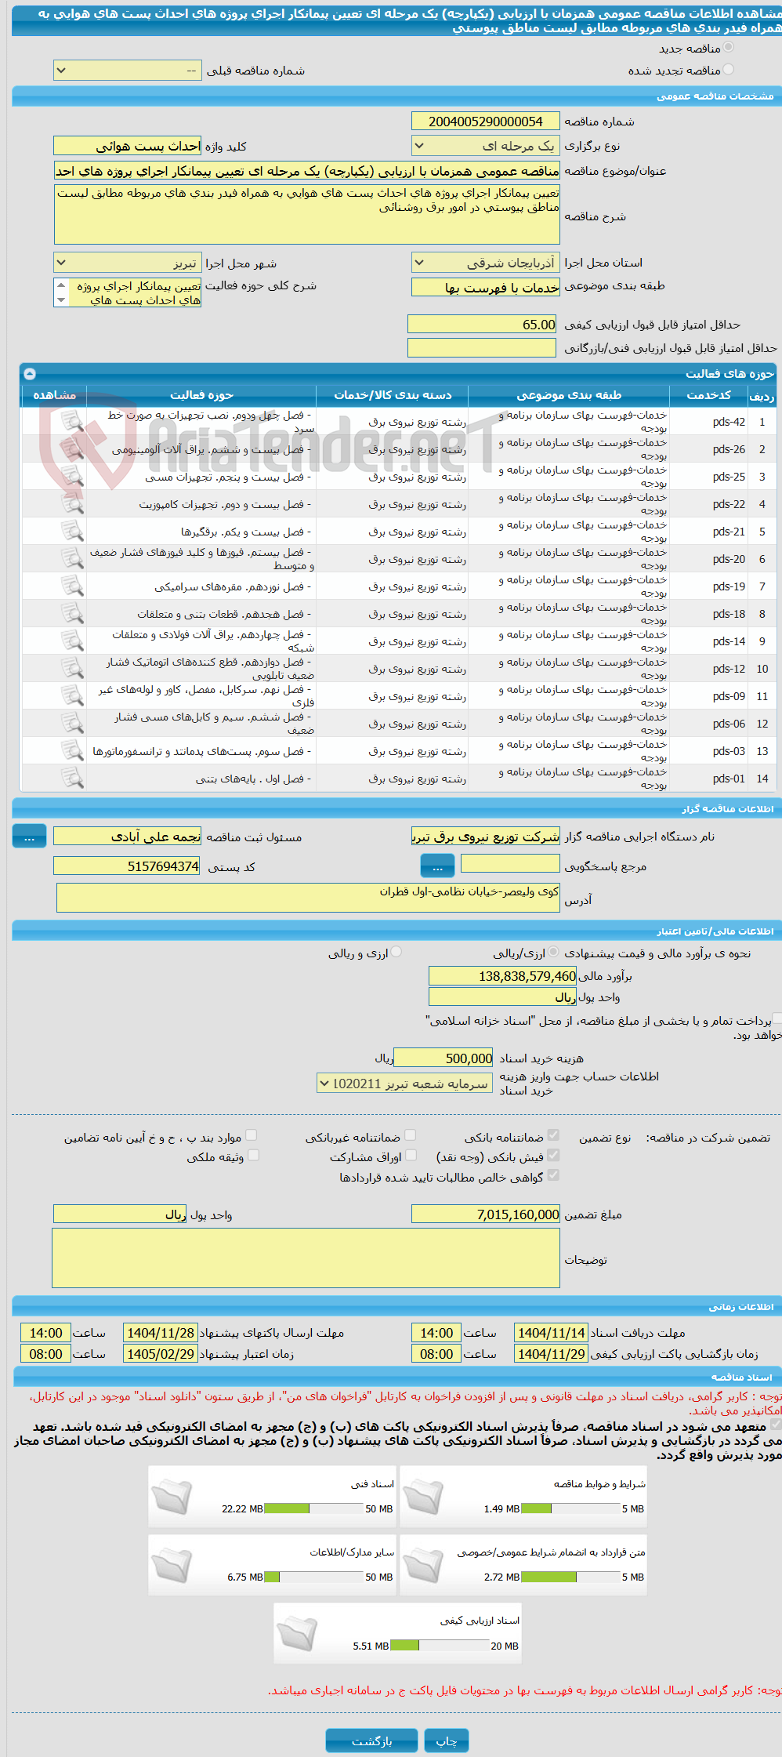Select مناقصه جدید radio button

(729, 48)
